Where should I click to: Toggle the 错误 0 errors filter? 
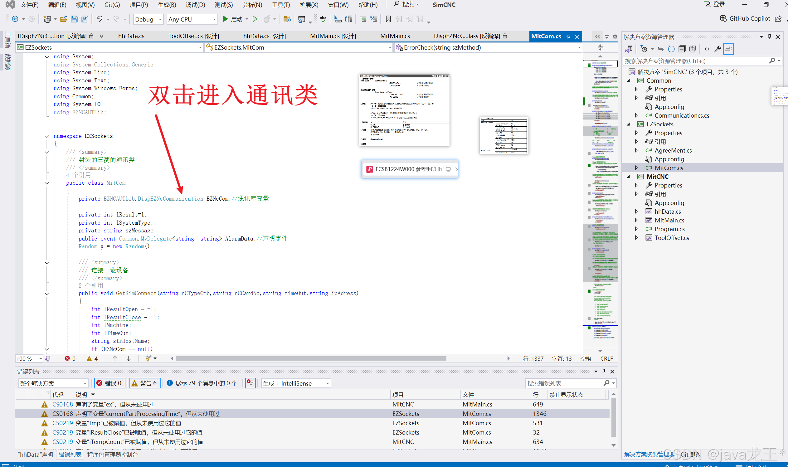click(109, 383)
